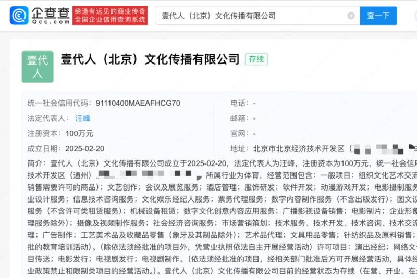The image size is (417, 278).
Task: Click summary text 所属行业为体育
Action: [232, 175]
